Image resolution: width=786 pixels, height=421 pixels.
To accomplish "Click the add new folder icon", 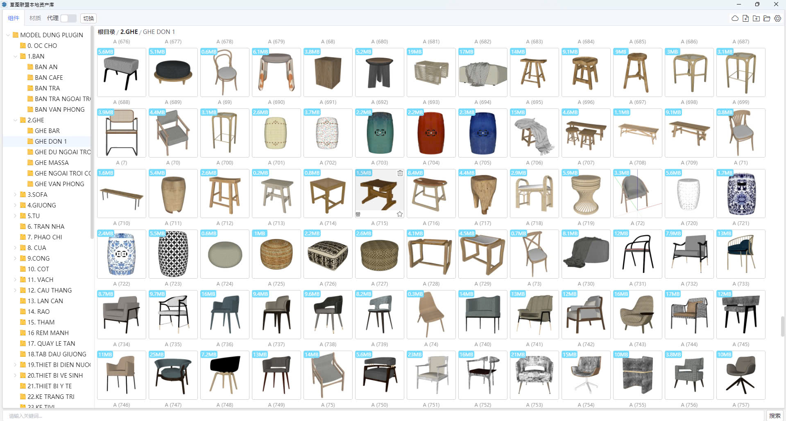I will [x=756, y=18].
